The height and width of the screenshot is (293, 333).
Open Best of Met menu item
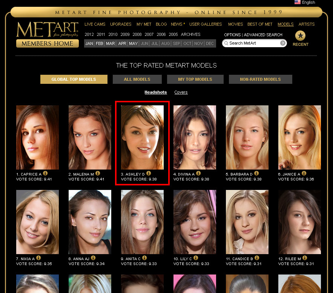point(260,24)
